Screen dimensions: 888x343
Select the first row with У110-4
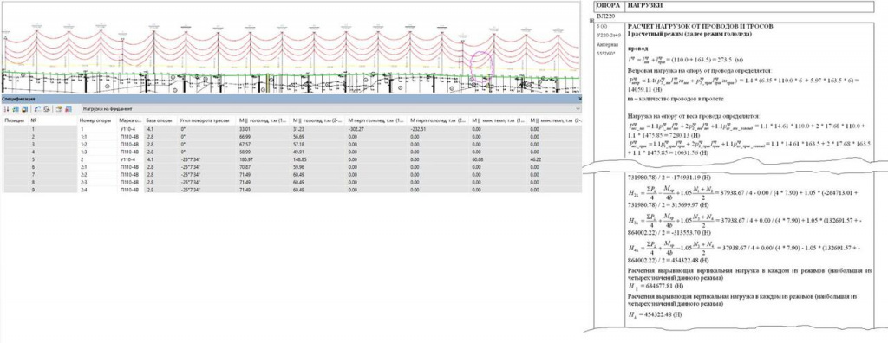point(292,129)
